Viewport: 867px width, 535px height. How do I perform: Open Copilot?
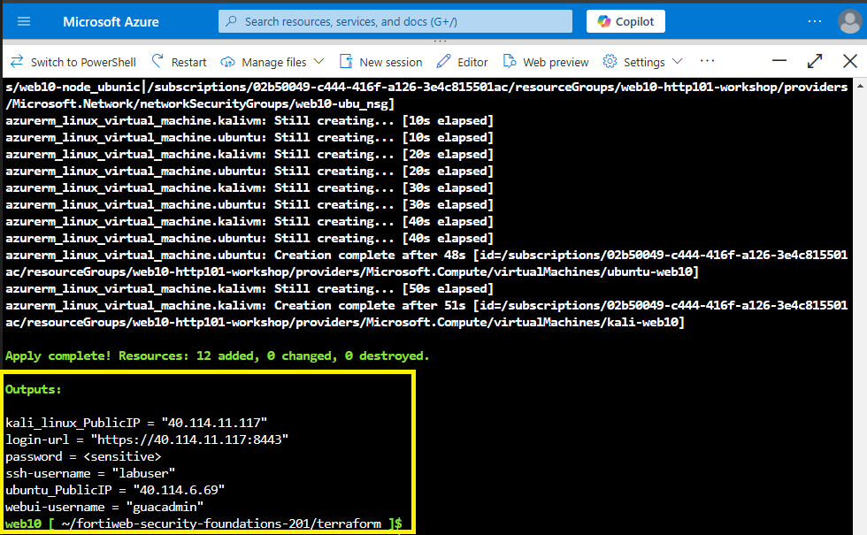pos(625,21)
